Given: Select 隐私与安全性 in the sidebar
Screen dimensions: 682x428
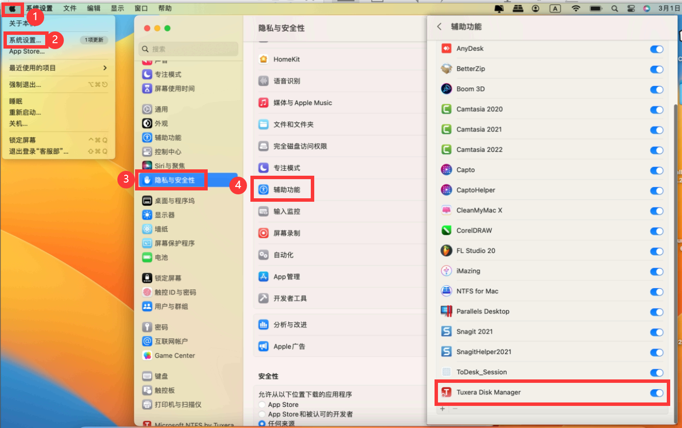Looking at the screenshot, I should 174,180.
